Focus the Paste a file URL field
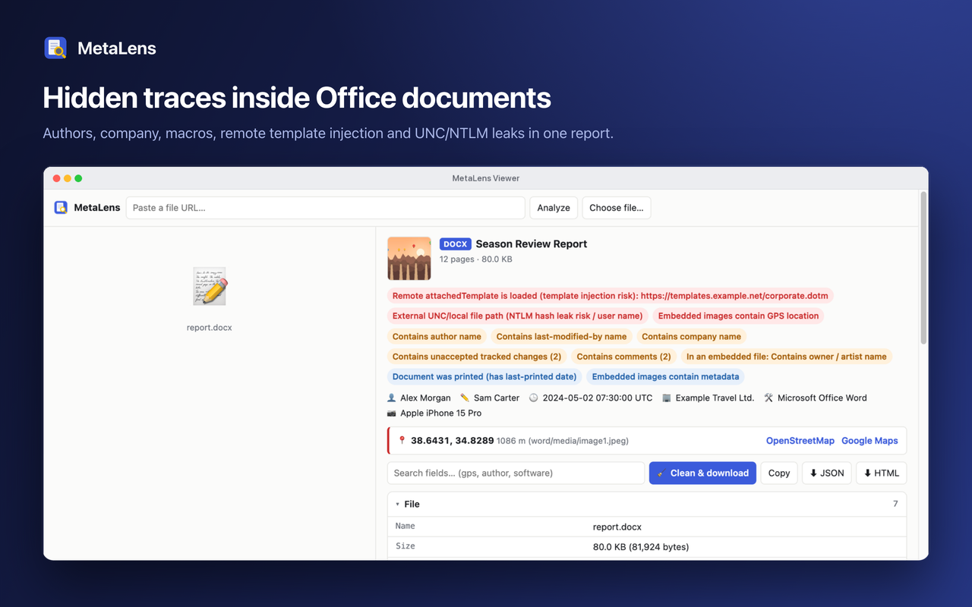 pyautogui.click(x=325, y=208)
